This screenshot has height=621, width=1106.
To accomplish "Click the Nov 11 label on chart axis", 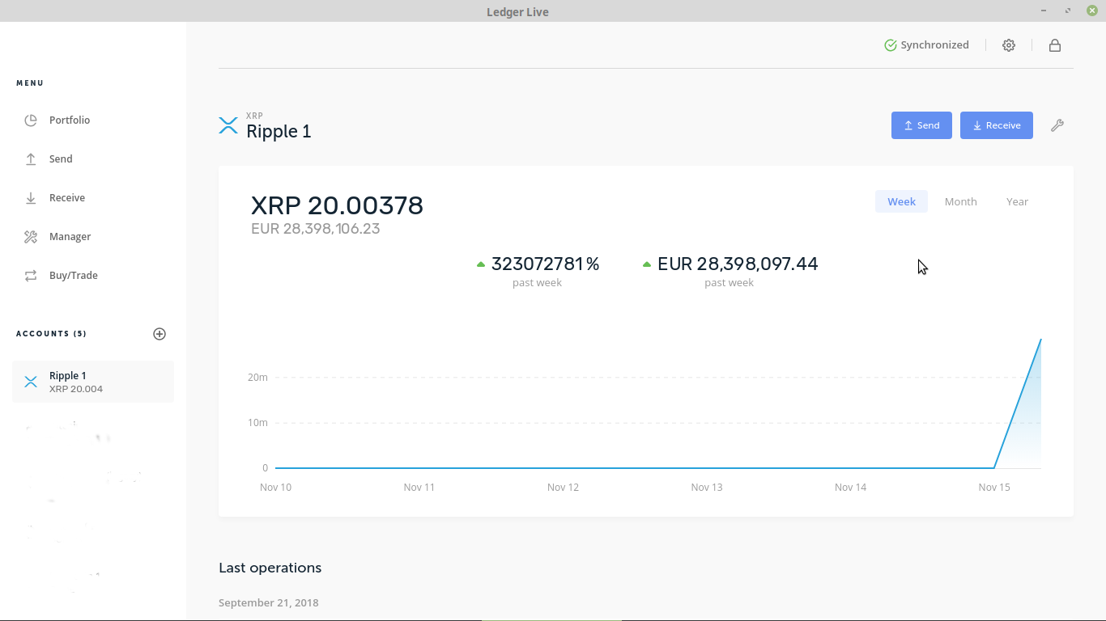I will click(x=419, y=488).
